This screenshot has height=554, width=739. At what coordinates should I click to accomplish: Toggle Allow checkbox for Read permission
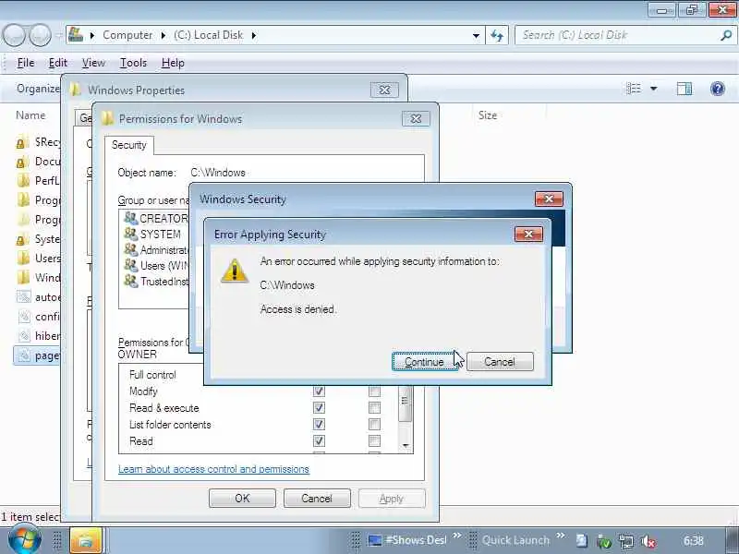click(319, 441)
